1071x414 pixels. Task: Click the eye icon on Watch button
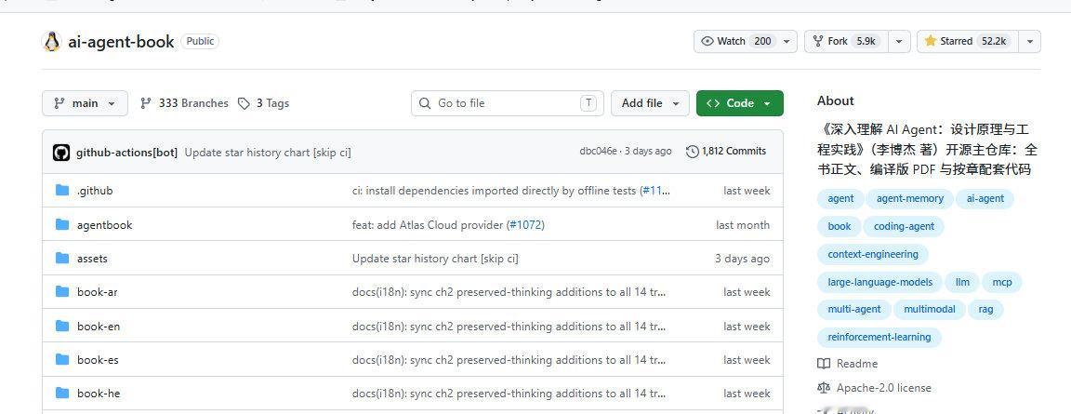[707, 41]
